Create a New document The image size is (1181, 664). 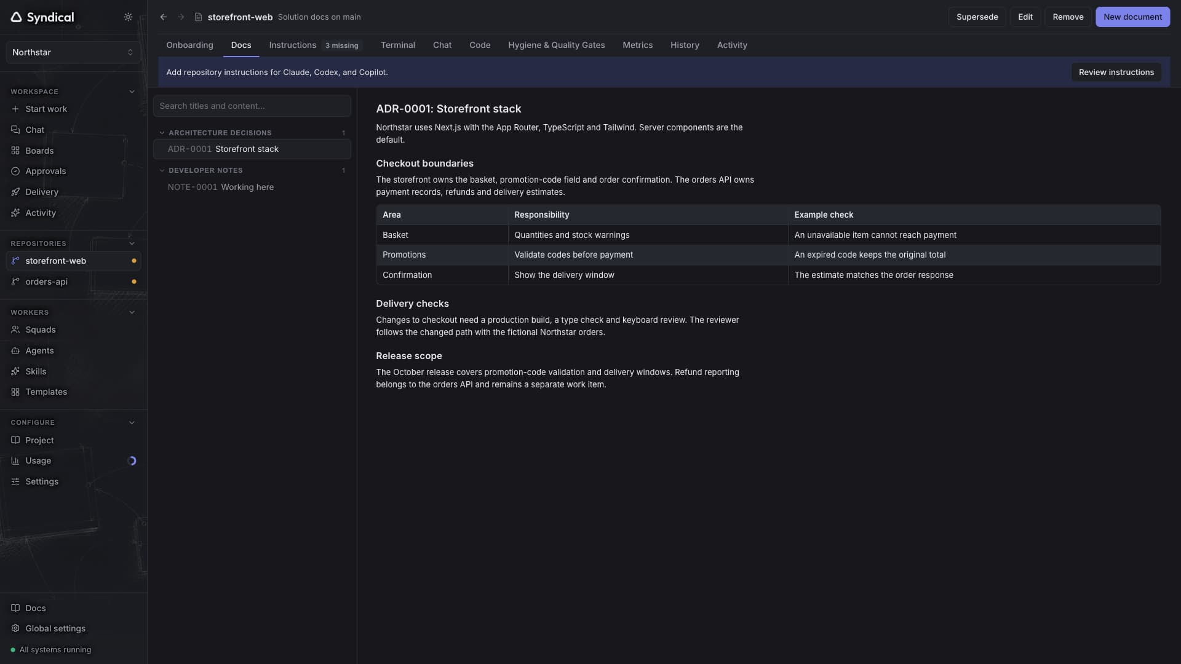pos(1132,17)
